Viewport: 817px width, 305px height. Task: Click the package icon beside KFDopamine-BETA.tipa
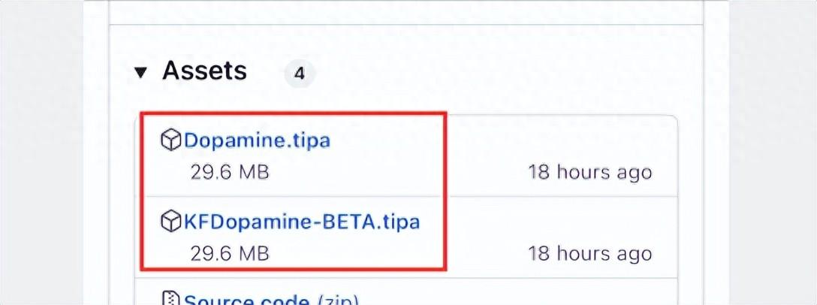[x=171, y=222]
